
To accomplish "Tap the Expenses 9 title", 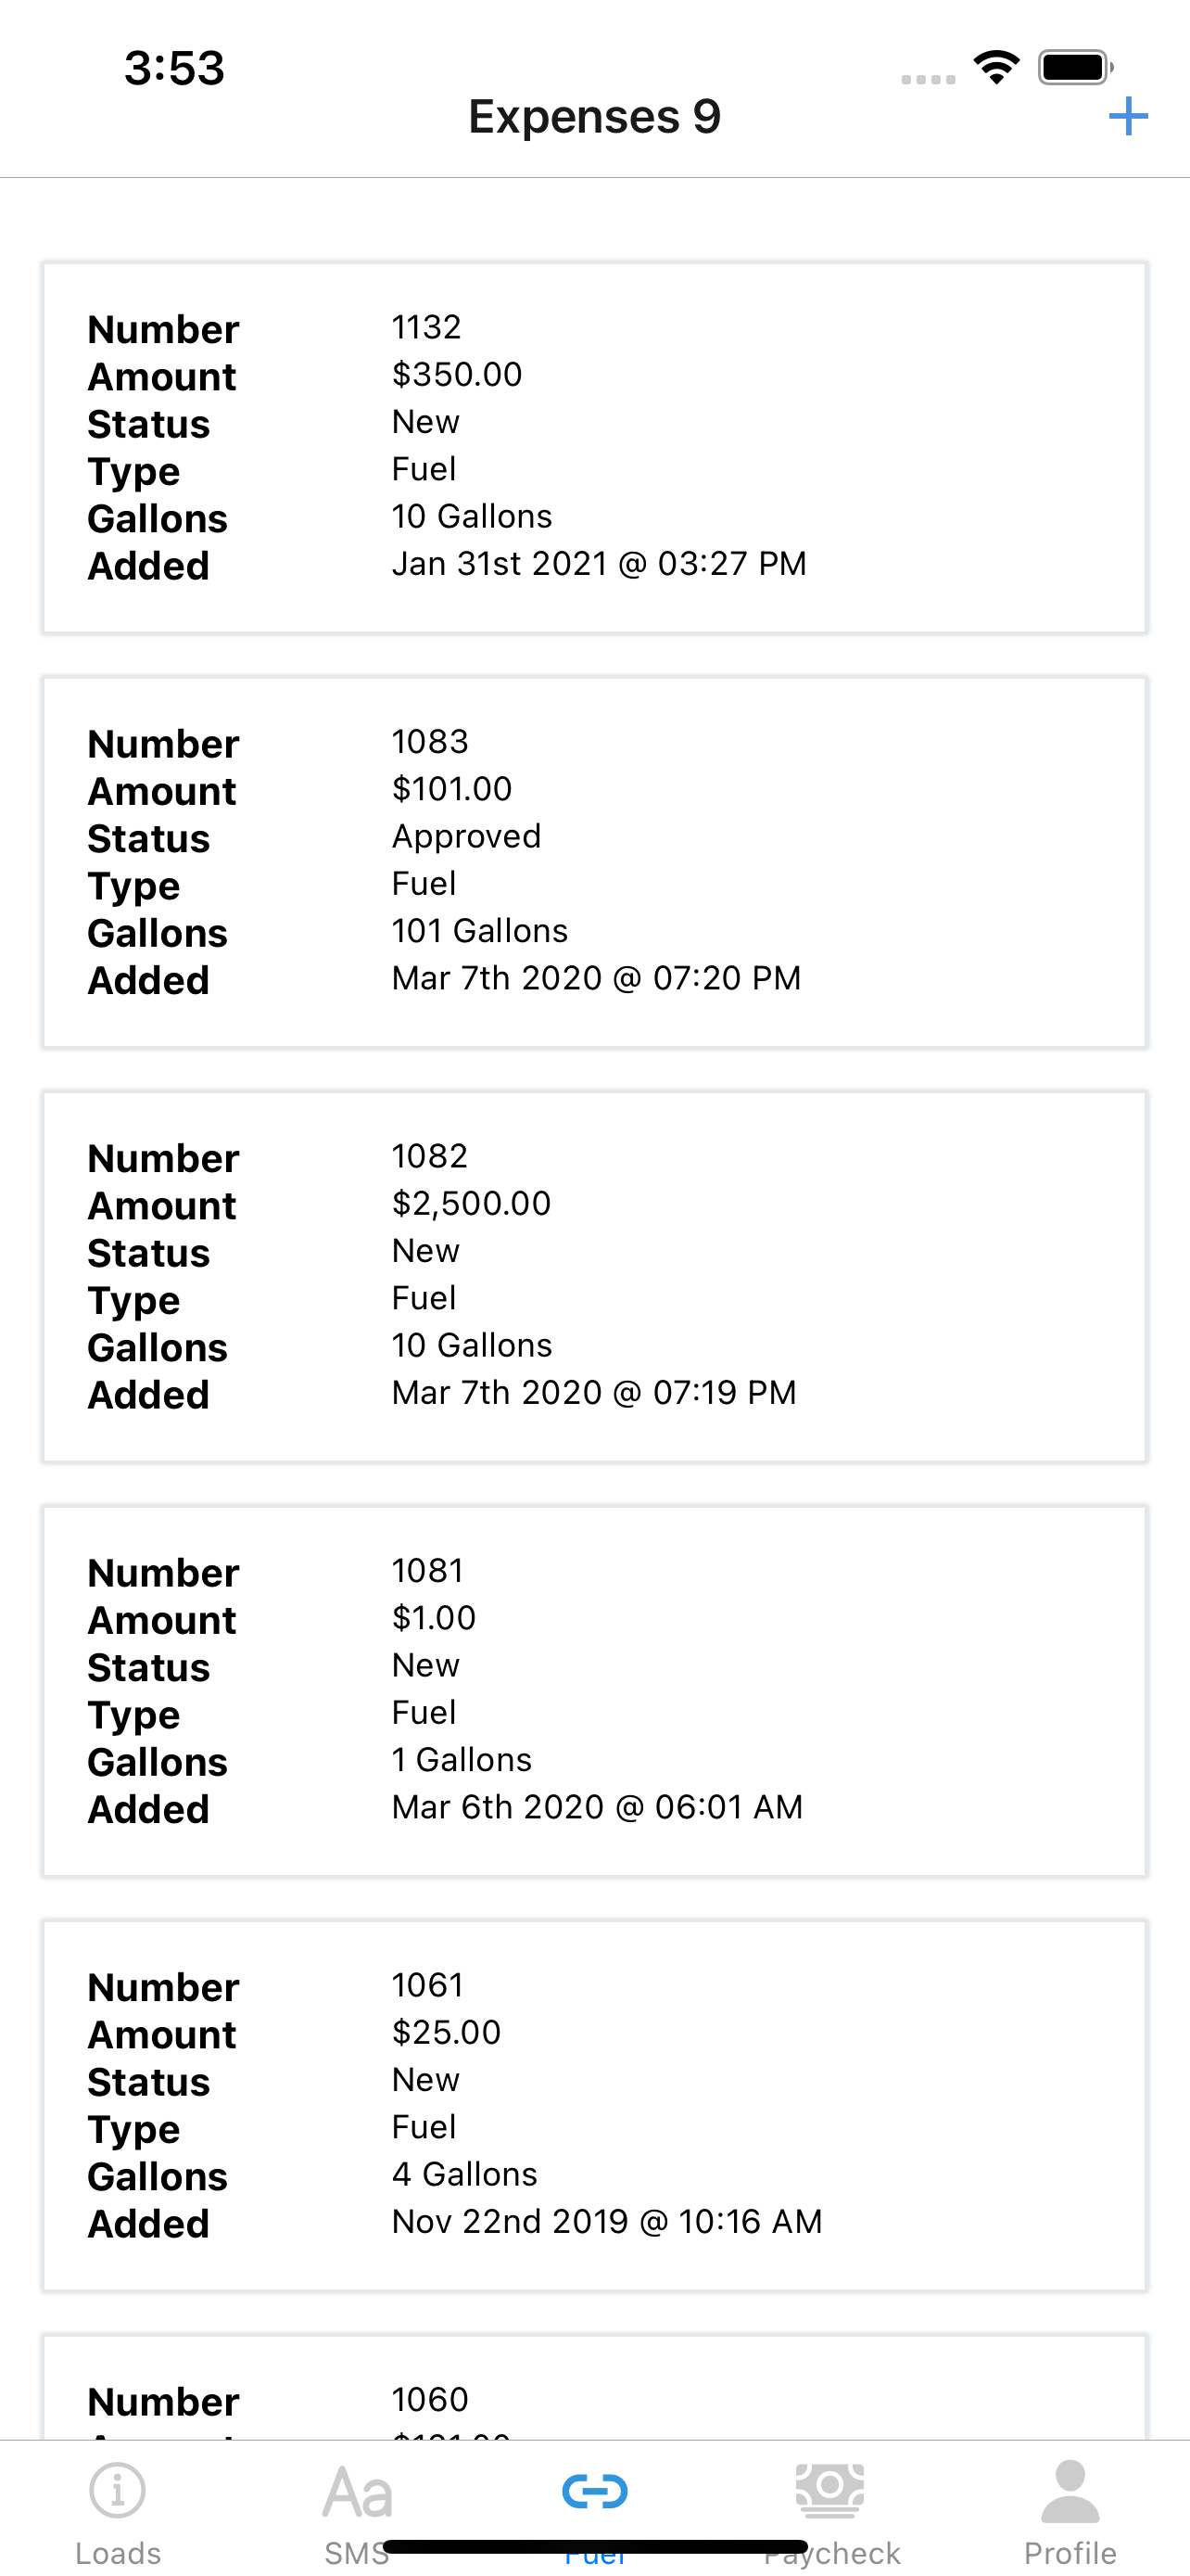I will tap(594, 117).
